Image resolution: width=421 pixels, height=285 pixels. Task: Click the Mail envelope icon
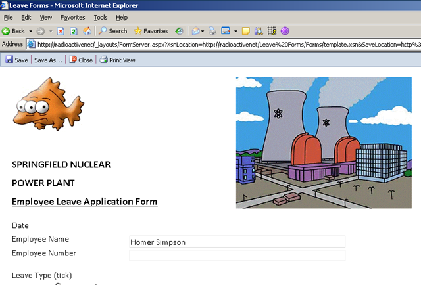click(195, 31)
